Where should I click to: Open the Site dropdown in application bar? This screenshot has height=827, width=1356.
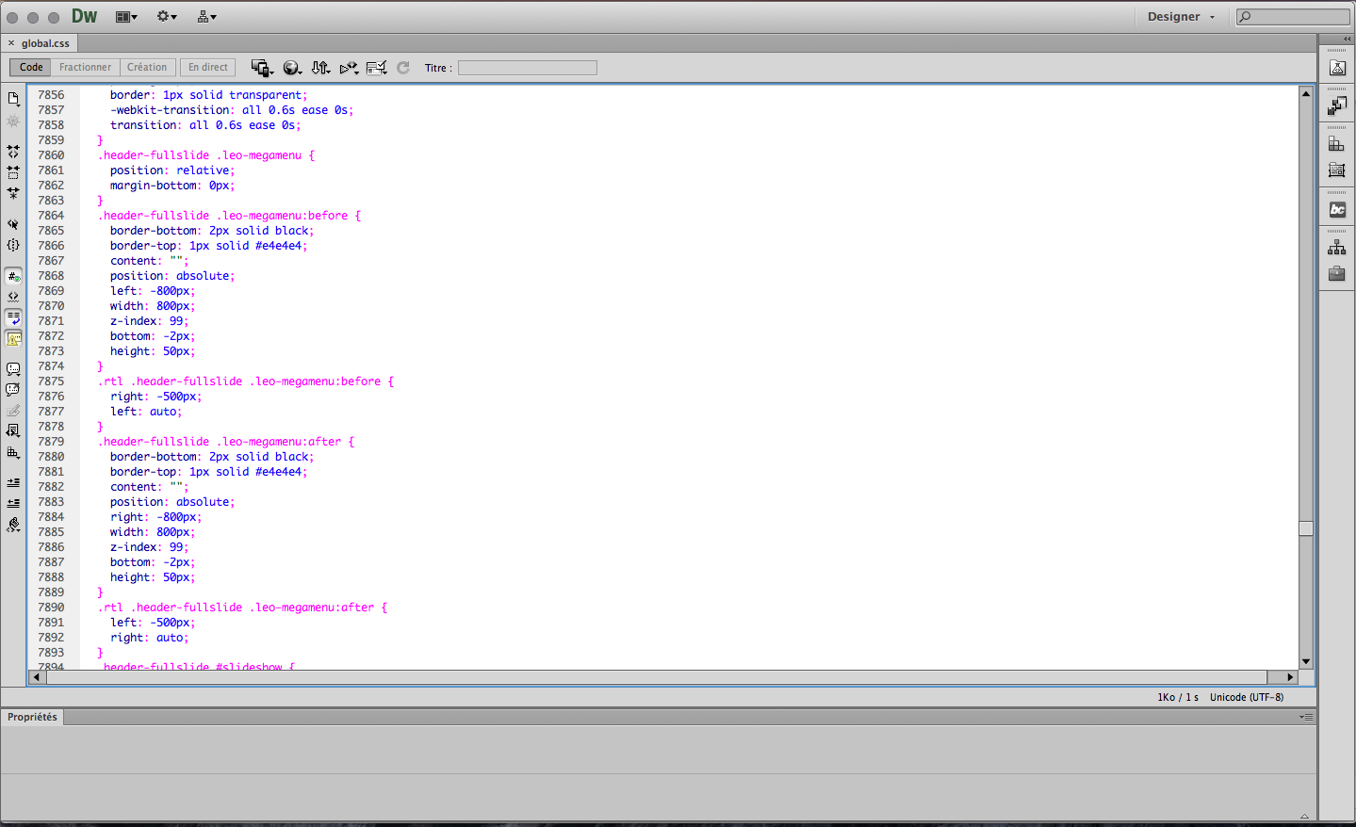[x=207, y=17]
